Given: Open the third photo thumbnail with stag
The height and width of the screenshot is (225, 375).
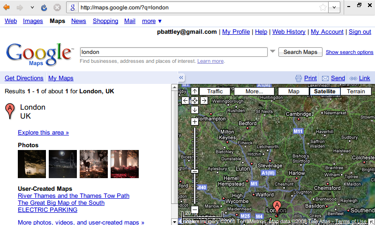Looking at the screenshot, I should point(93,164).
